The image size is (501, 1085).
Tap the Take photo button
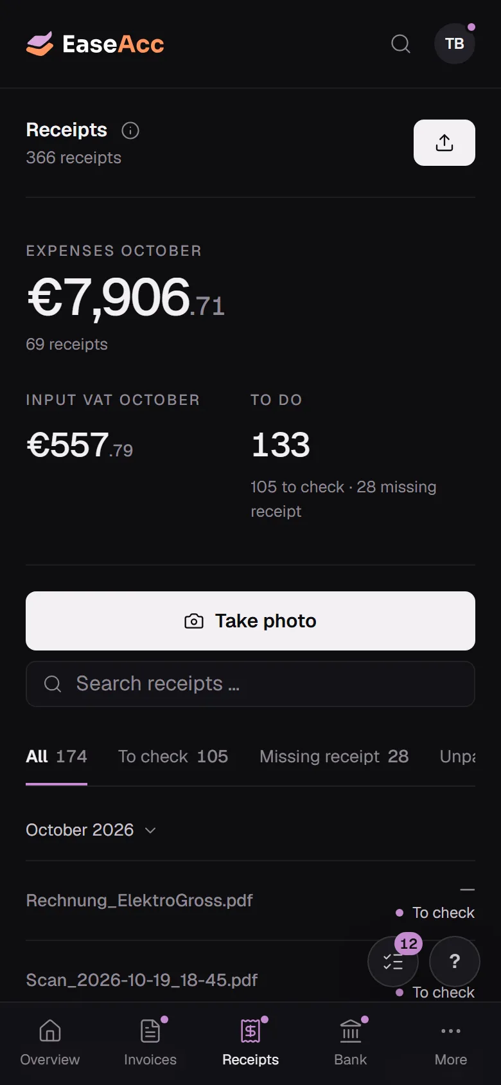click(x=251, y=621)
